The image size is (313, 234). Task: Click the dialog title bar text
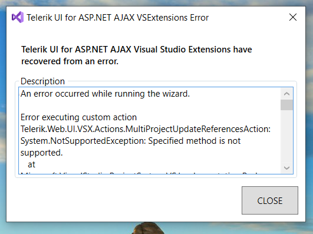click(117, 18)
